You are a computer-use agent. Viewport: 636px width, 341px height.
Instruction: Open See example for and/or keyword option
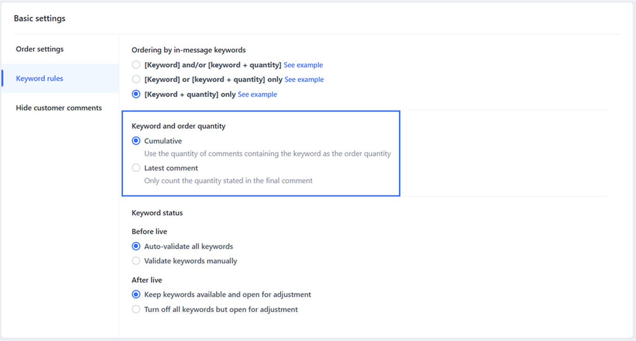click(303, 65)
